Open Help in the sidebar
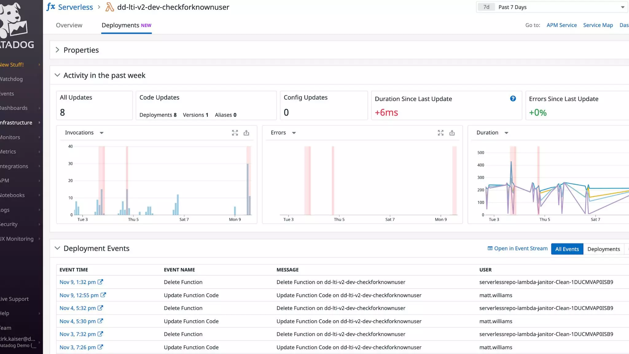 (x=5, y=313)
